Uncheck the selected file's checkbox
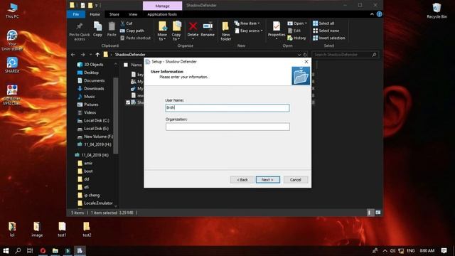The image size is (455, 256). 128,102
